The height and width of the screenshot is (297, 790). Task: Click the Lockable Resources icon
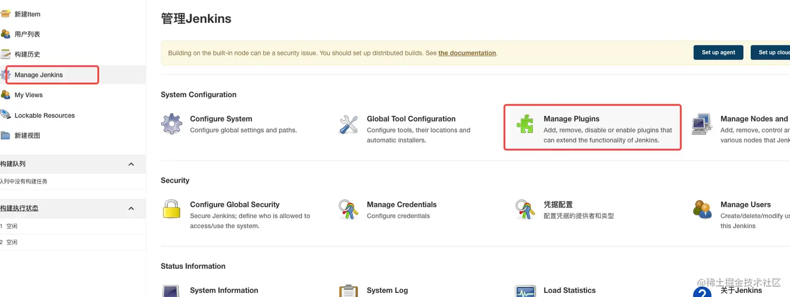pyautogui.click(x=5, y=115)
